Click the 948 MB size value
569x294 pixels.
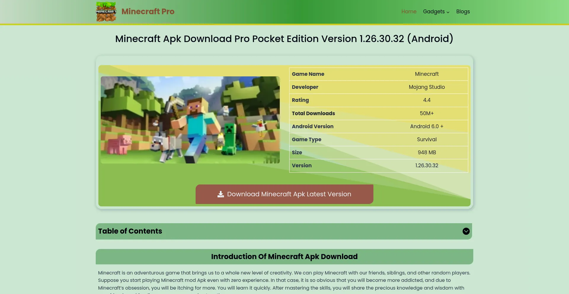(427, 152)
